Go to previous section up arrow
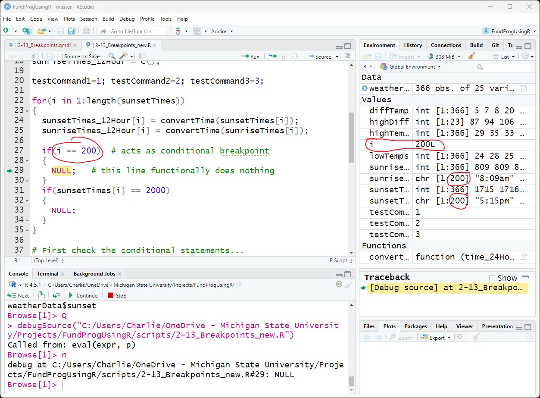Viewport: 540px width, 398px height. coord(284,56)
